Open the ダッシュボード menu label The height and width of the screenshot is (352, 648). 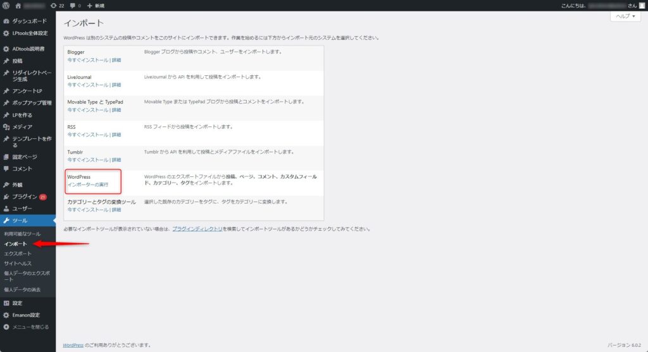(29, 21)
